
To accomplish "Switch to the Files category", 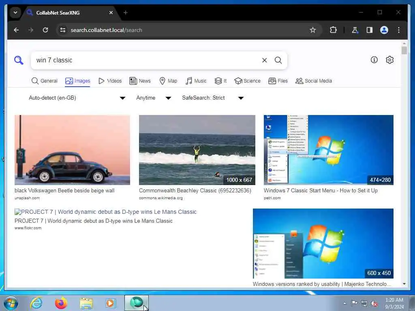I will (x=278, y=81).
